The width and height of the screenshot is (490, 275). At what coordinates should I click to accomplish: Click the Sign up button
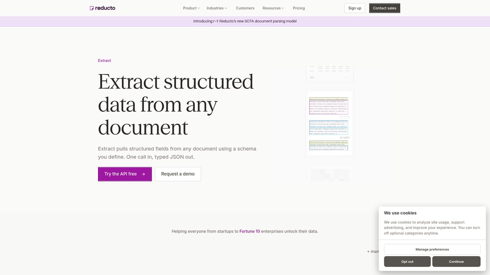355,8
